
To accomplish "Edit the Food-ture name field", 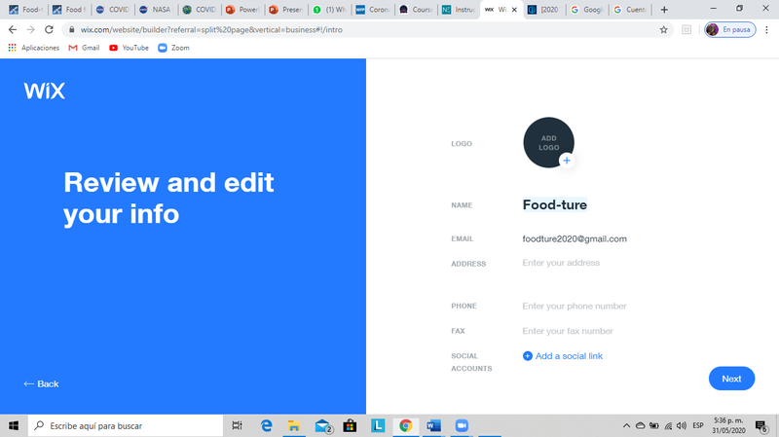I will (554, 204).
